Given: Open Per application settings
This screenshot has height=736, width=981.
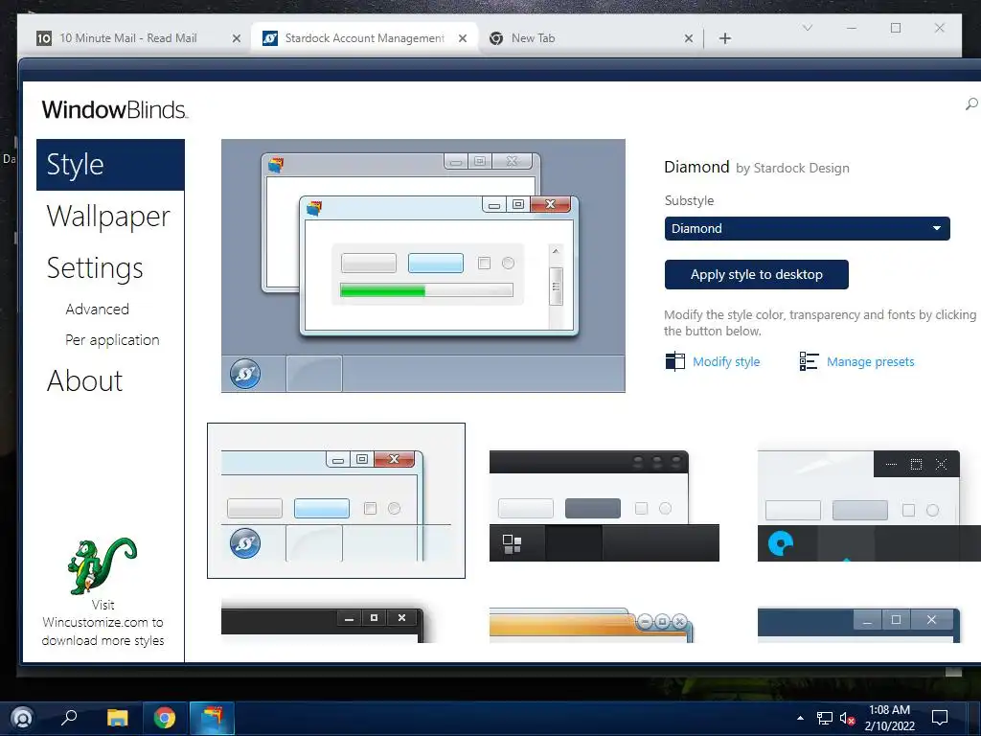Looking at the screenshot, I should [x=112, y=340].
